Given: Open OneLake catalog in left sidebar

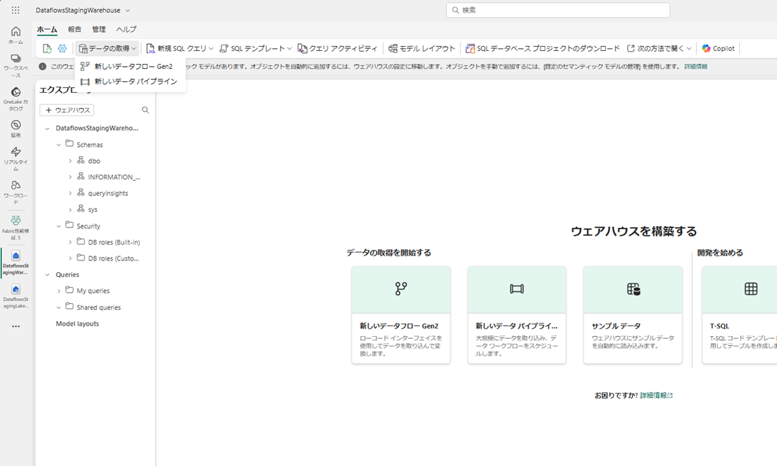Looking at the screenshot, I should (x=16, y=99).
